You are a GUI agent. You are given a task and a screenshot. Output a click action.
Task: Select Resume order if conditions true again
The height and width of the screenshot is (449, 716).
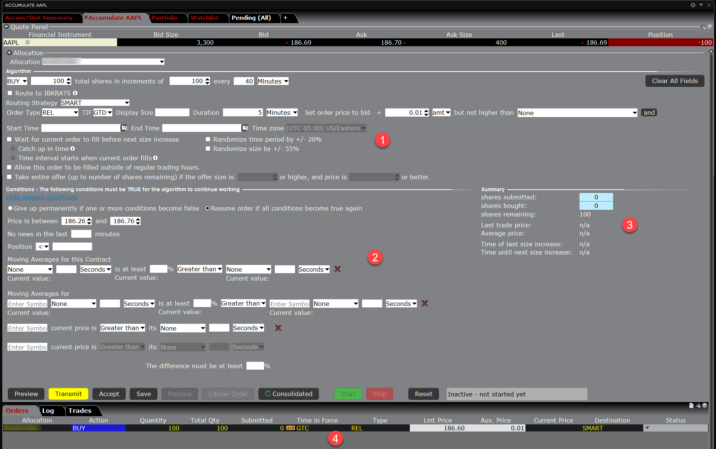point(208,208)
